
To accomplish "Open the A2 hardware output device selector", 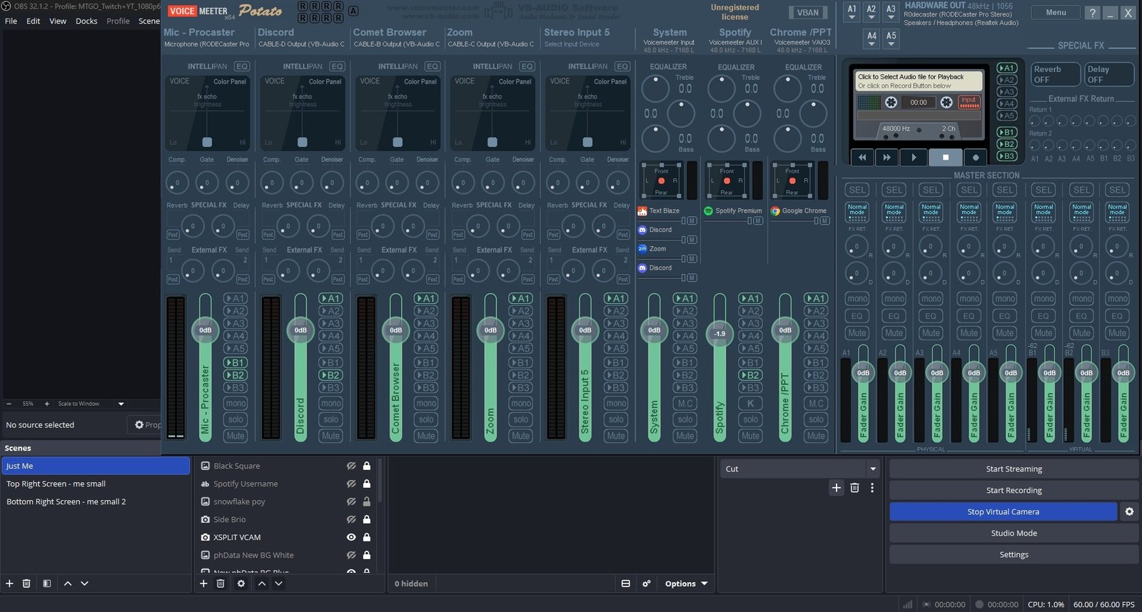I will coord(871,13).
